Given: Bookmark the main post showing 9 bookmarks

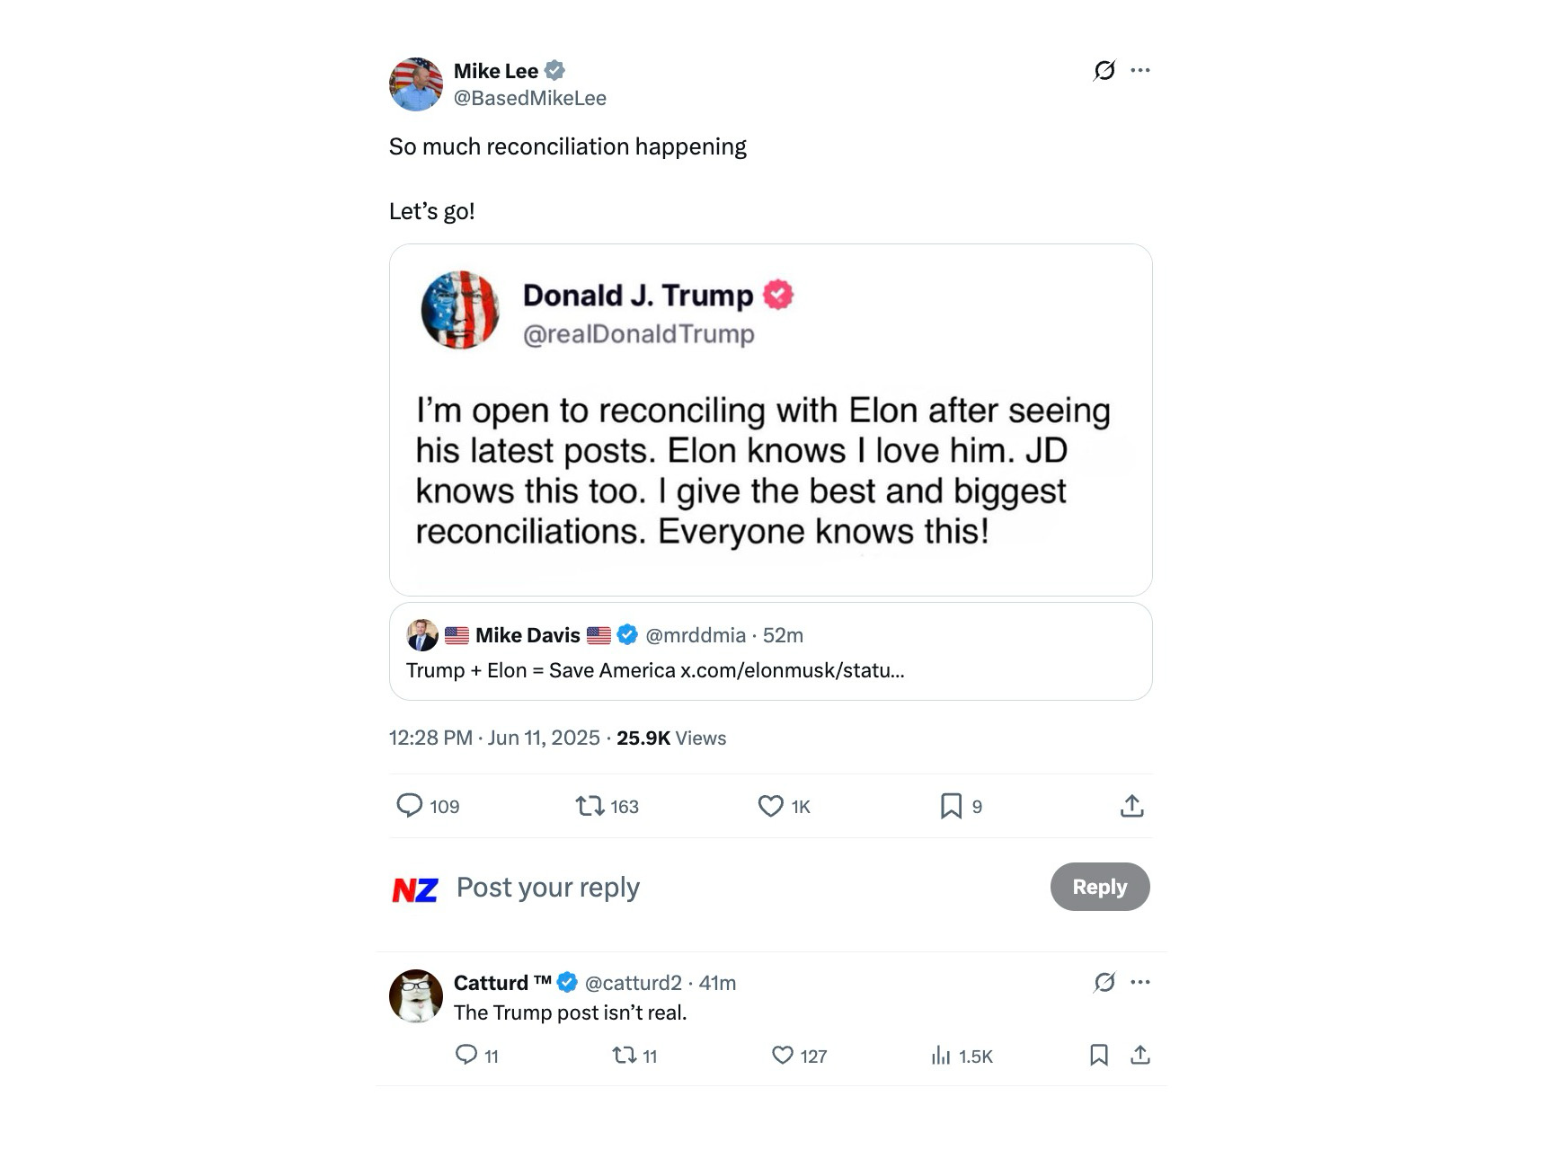Looking at the screenshot, I should (951, 806).
